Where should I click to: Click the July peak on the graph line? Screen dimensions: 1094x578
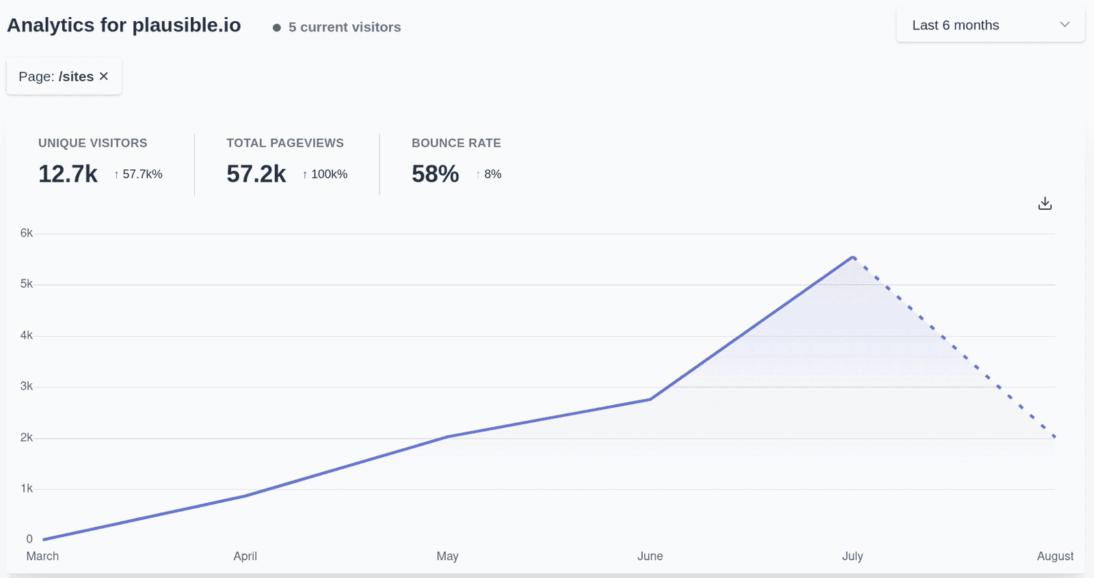853,257
